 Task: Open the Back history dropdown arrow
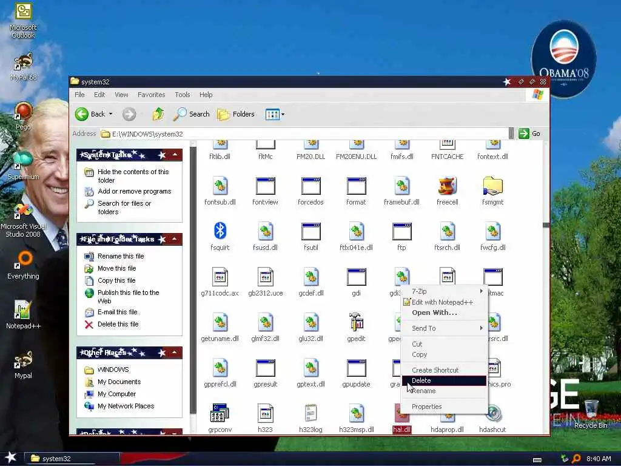110,114
